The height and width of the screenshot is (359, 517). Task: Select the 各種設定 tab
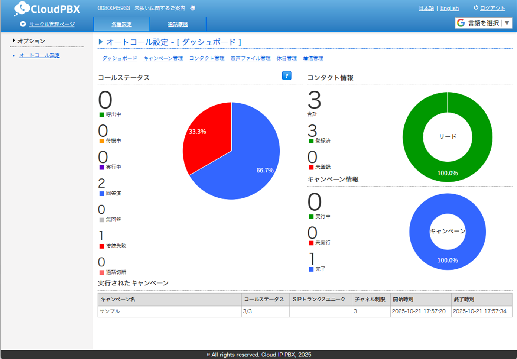(121, 24)
